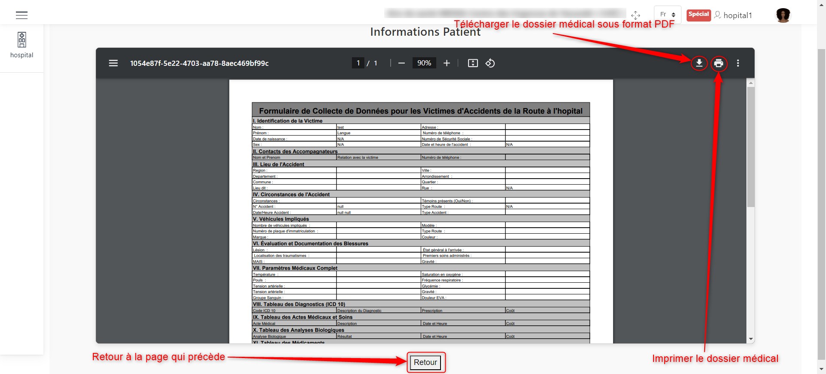Download the medical record as PDF

(x=699, y=63)
